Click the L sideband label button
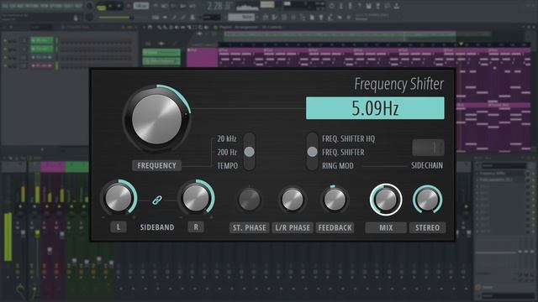Viewport: 538px width, 302px height. [119, 227]
